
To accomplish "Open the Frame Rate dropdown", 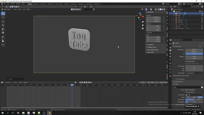I will 194,73.
